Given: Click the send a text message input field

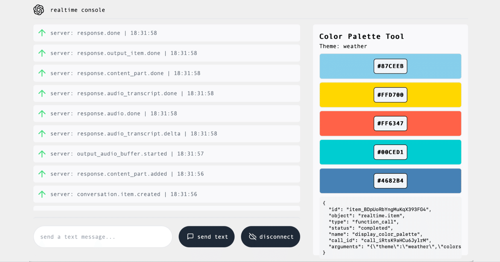Looking at the screenshot, I should [x=102, y=237].
